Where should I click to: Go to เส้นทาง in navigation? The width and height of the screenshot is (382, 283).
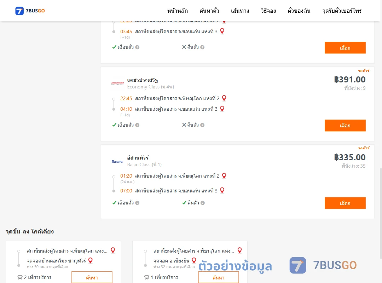click(x=240, y=11)
